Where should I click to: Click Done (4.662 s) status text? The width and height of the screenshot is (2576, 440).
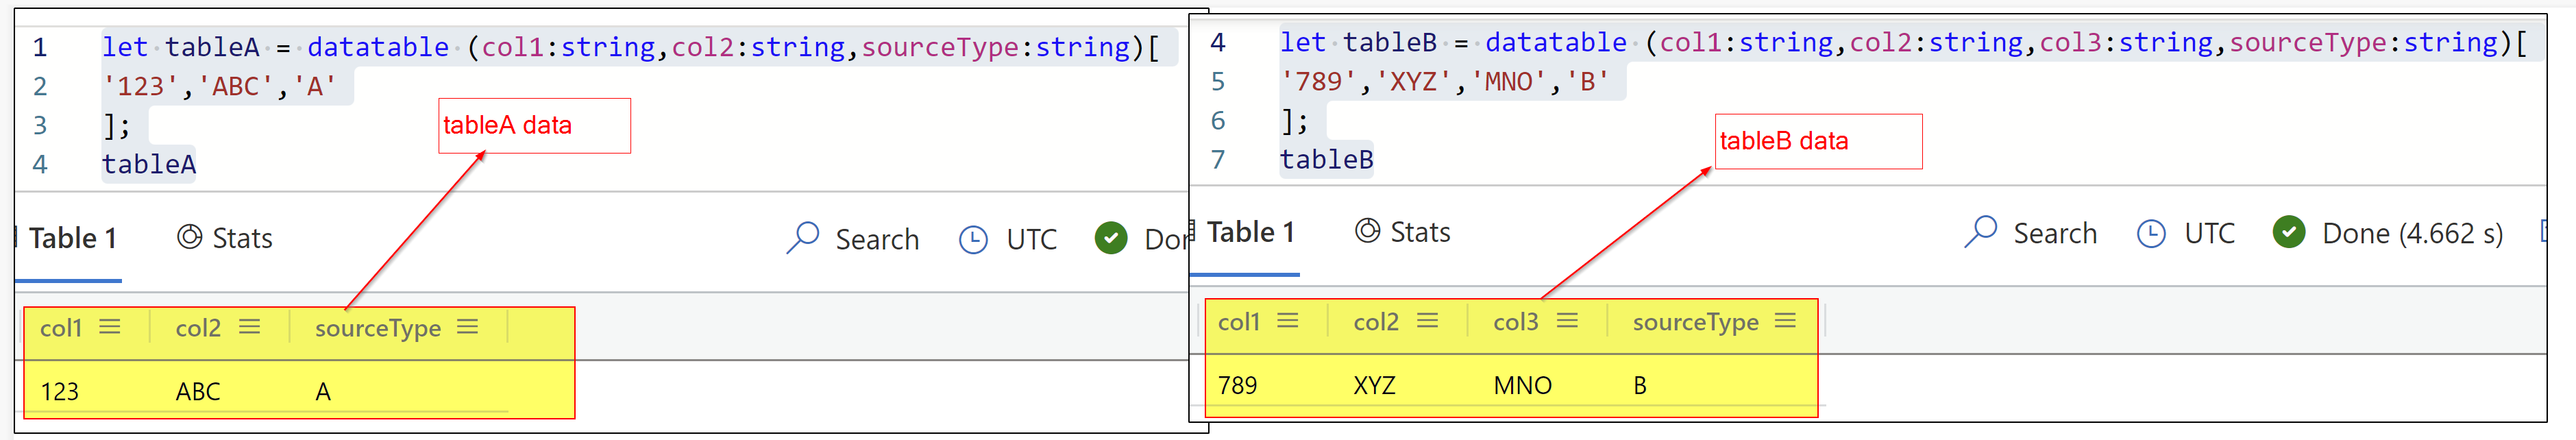pyautogui.click(x=2412, y=234)
